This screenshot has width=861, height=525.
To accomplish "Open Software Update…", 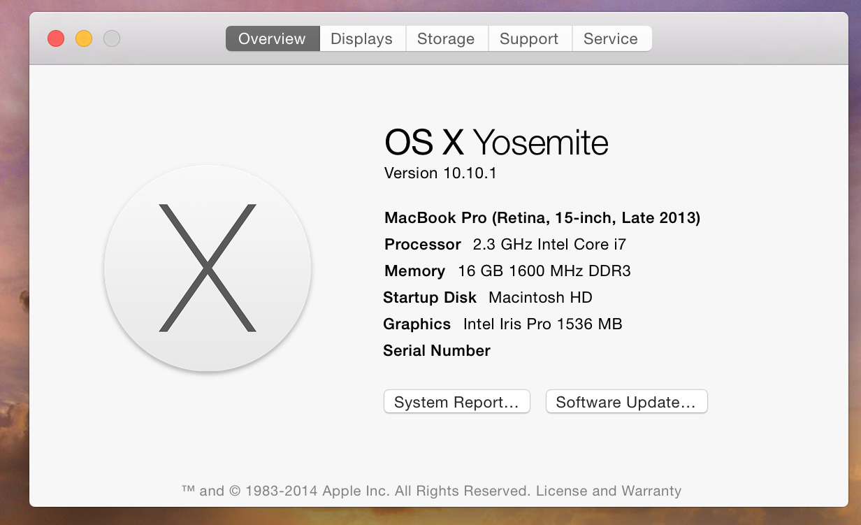I will [x=626, y=402].
